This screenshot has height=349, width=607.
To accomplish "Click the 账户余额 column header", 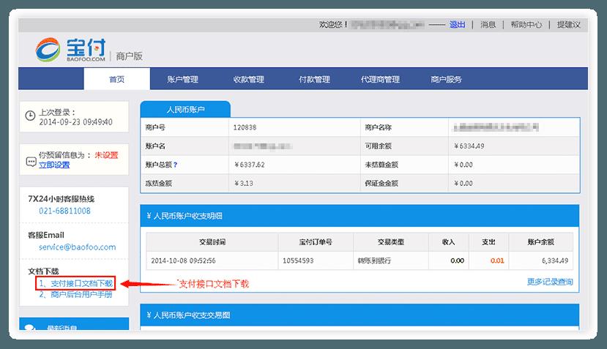I will coord(541,242).
